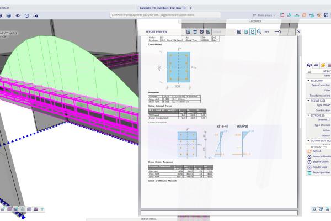The height and width of the screenshot is (221, 331).
Task: Click the 'Type of values' property row
Action: [318, 125]
